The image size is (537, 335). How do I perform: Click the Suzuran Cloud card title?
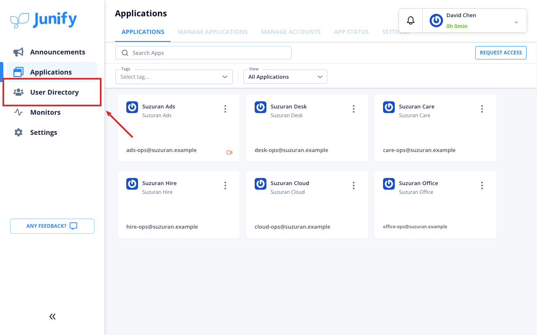pos(290,183)
